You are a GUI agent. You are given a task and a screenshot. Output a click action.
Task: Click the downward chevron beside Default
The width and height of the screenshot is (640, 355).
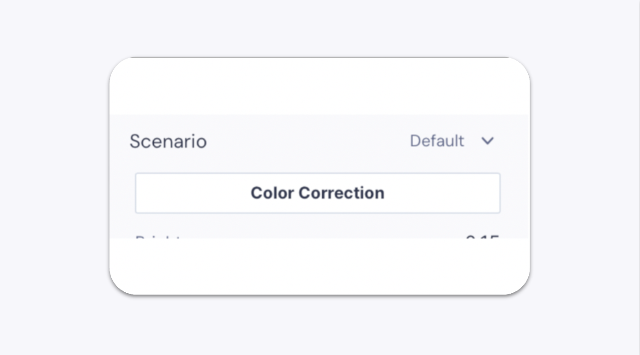click(488, 141)
